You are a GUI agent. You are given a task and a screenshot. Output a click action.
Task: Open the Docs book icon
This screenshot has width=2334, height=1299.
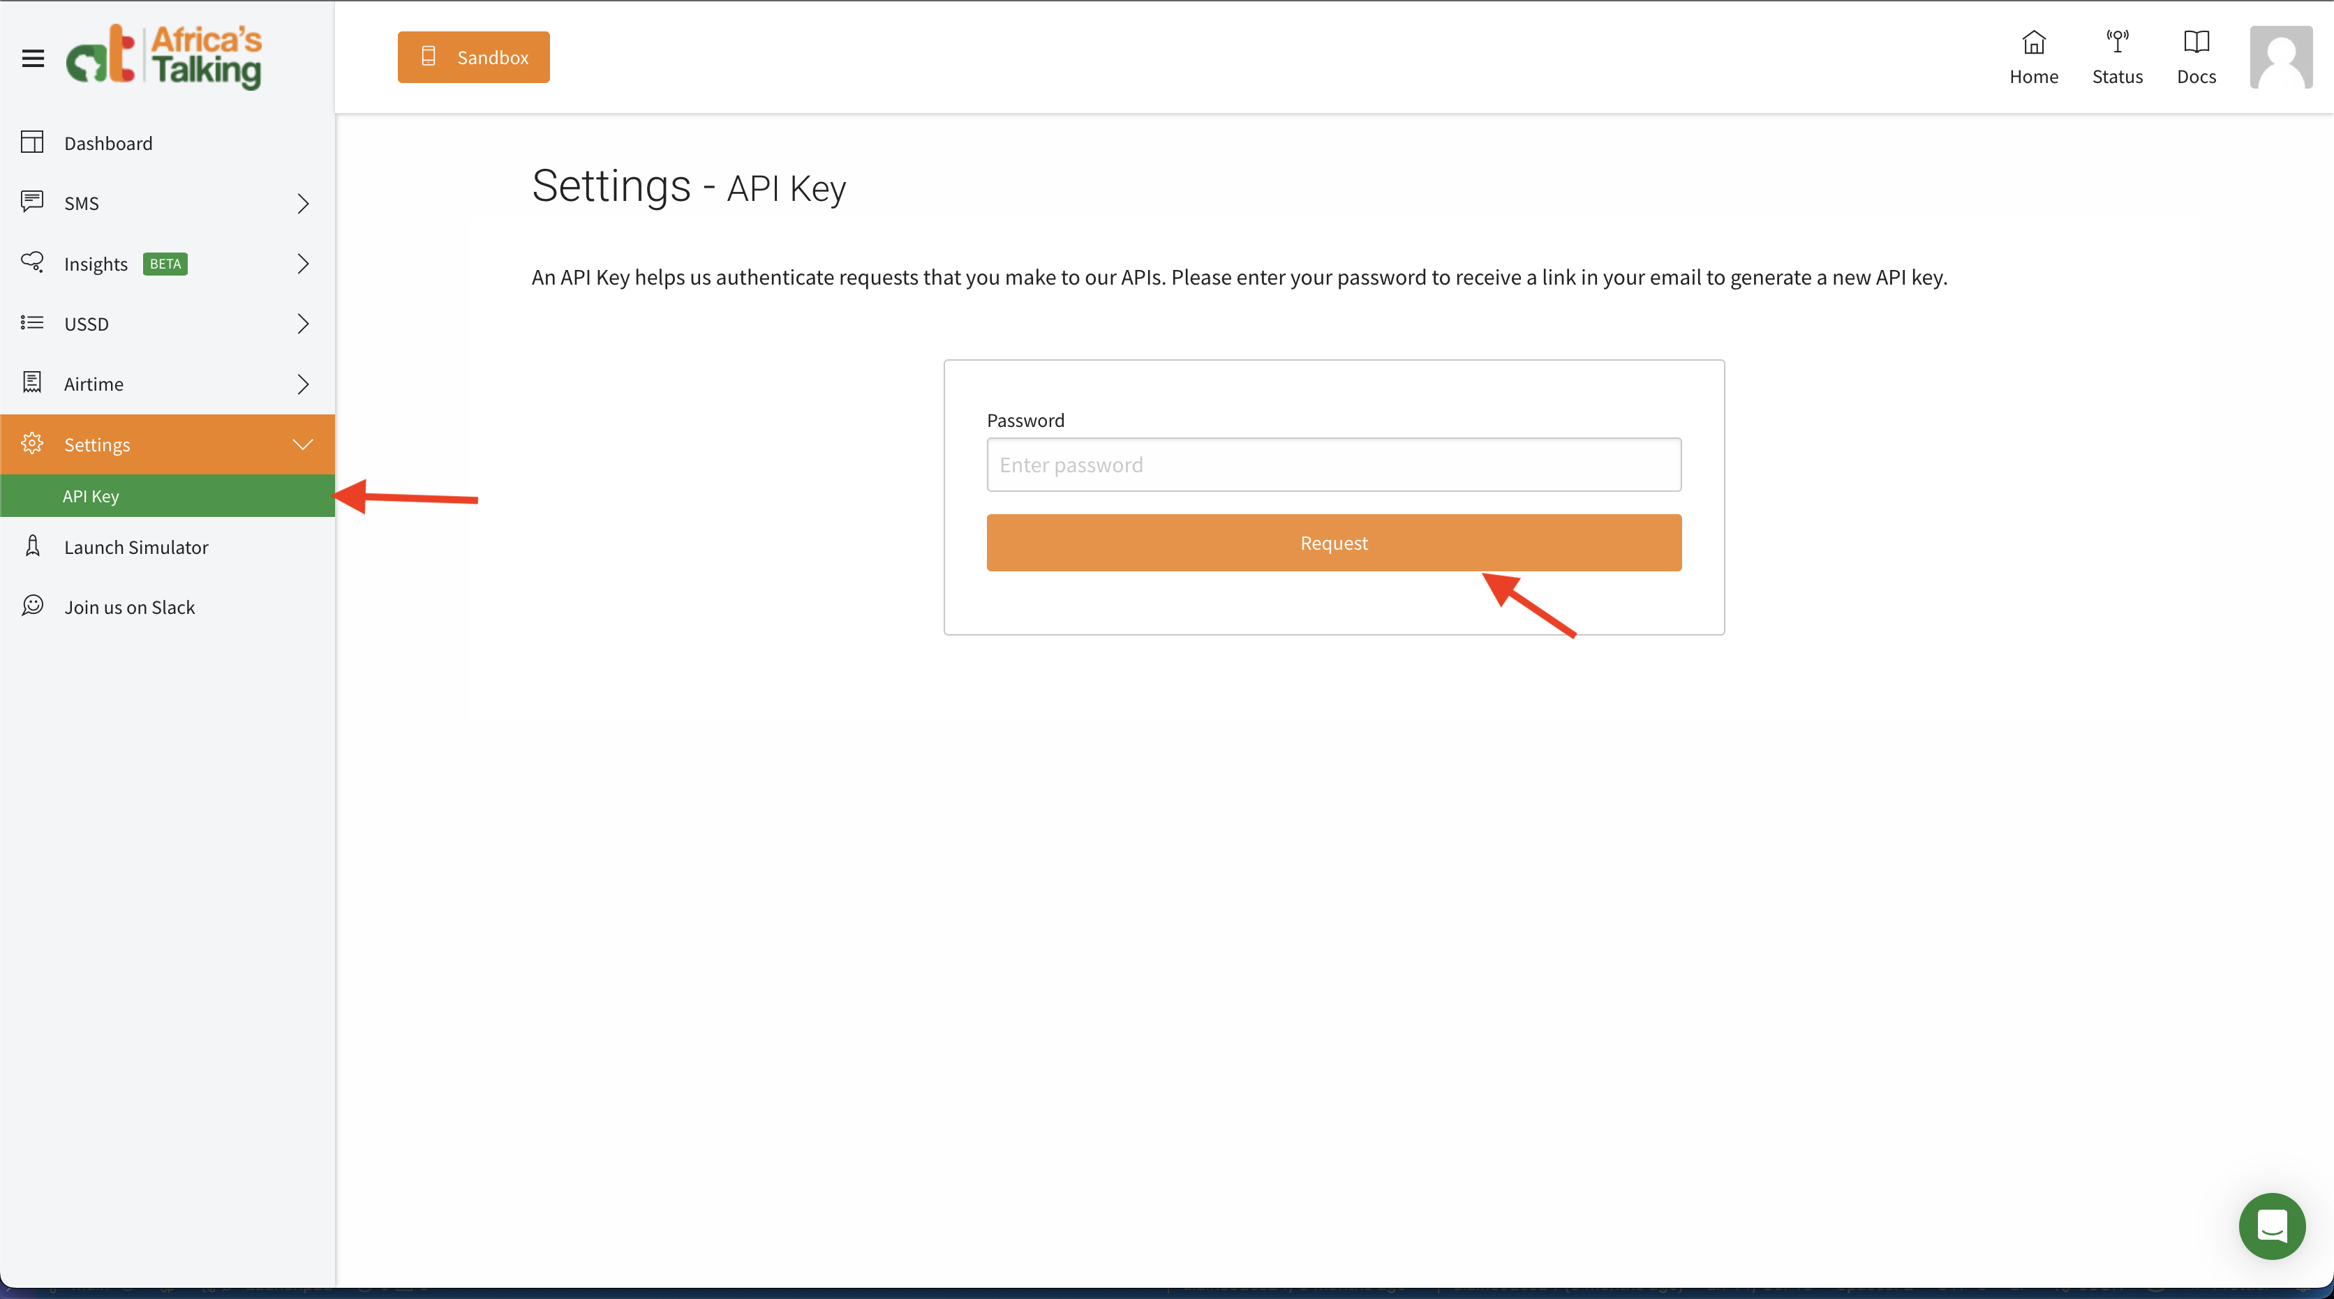2197,42
